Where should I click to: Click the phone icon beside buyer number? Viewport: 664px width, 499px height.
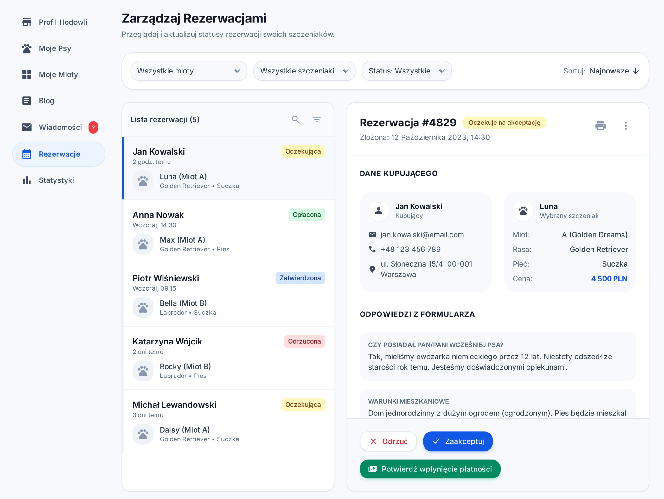[372, 249]
